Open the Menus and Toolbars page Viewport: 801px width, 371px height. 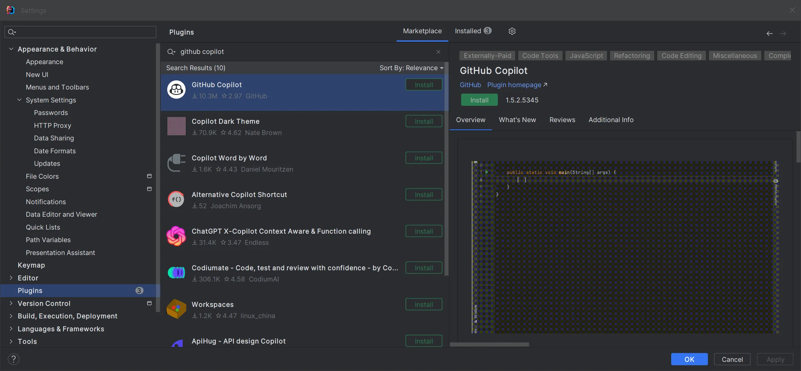click(57, 87)
